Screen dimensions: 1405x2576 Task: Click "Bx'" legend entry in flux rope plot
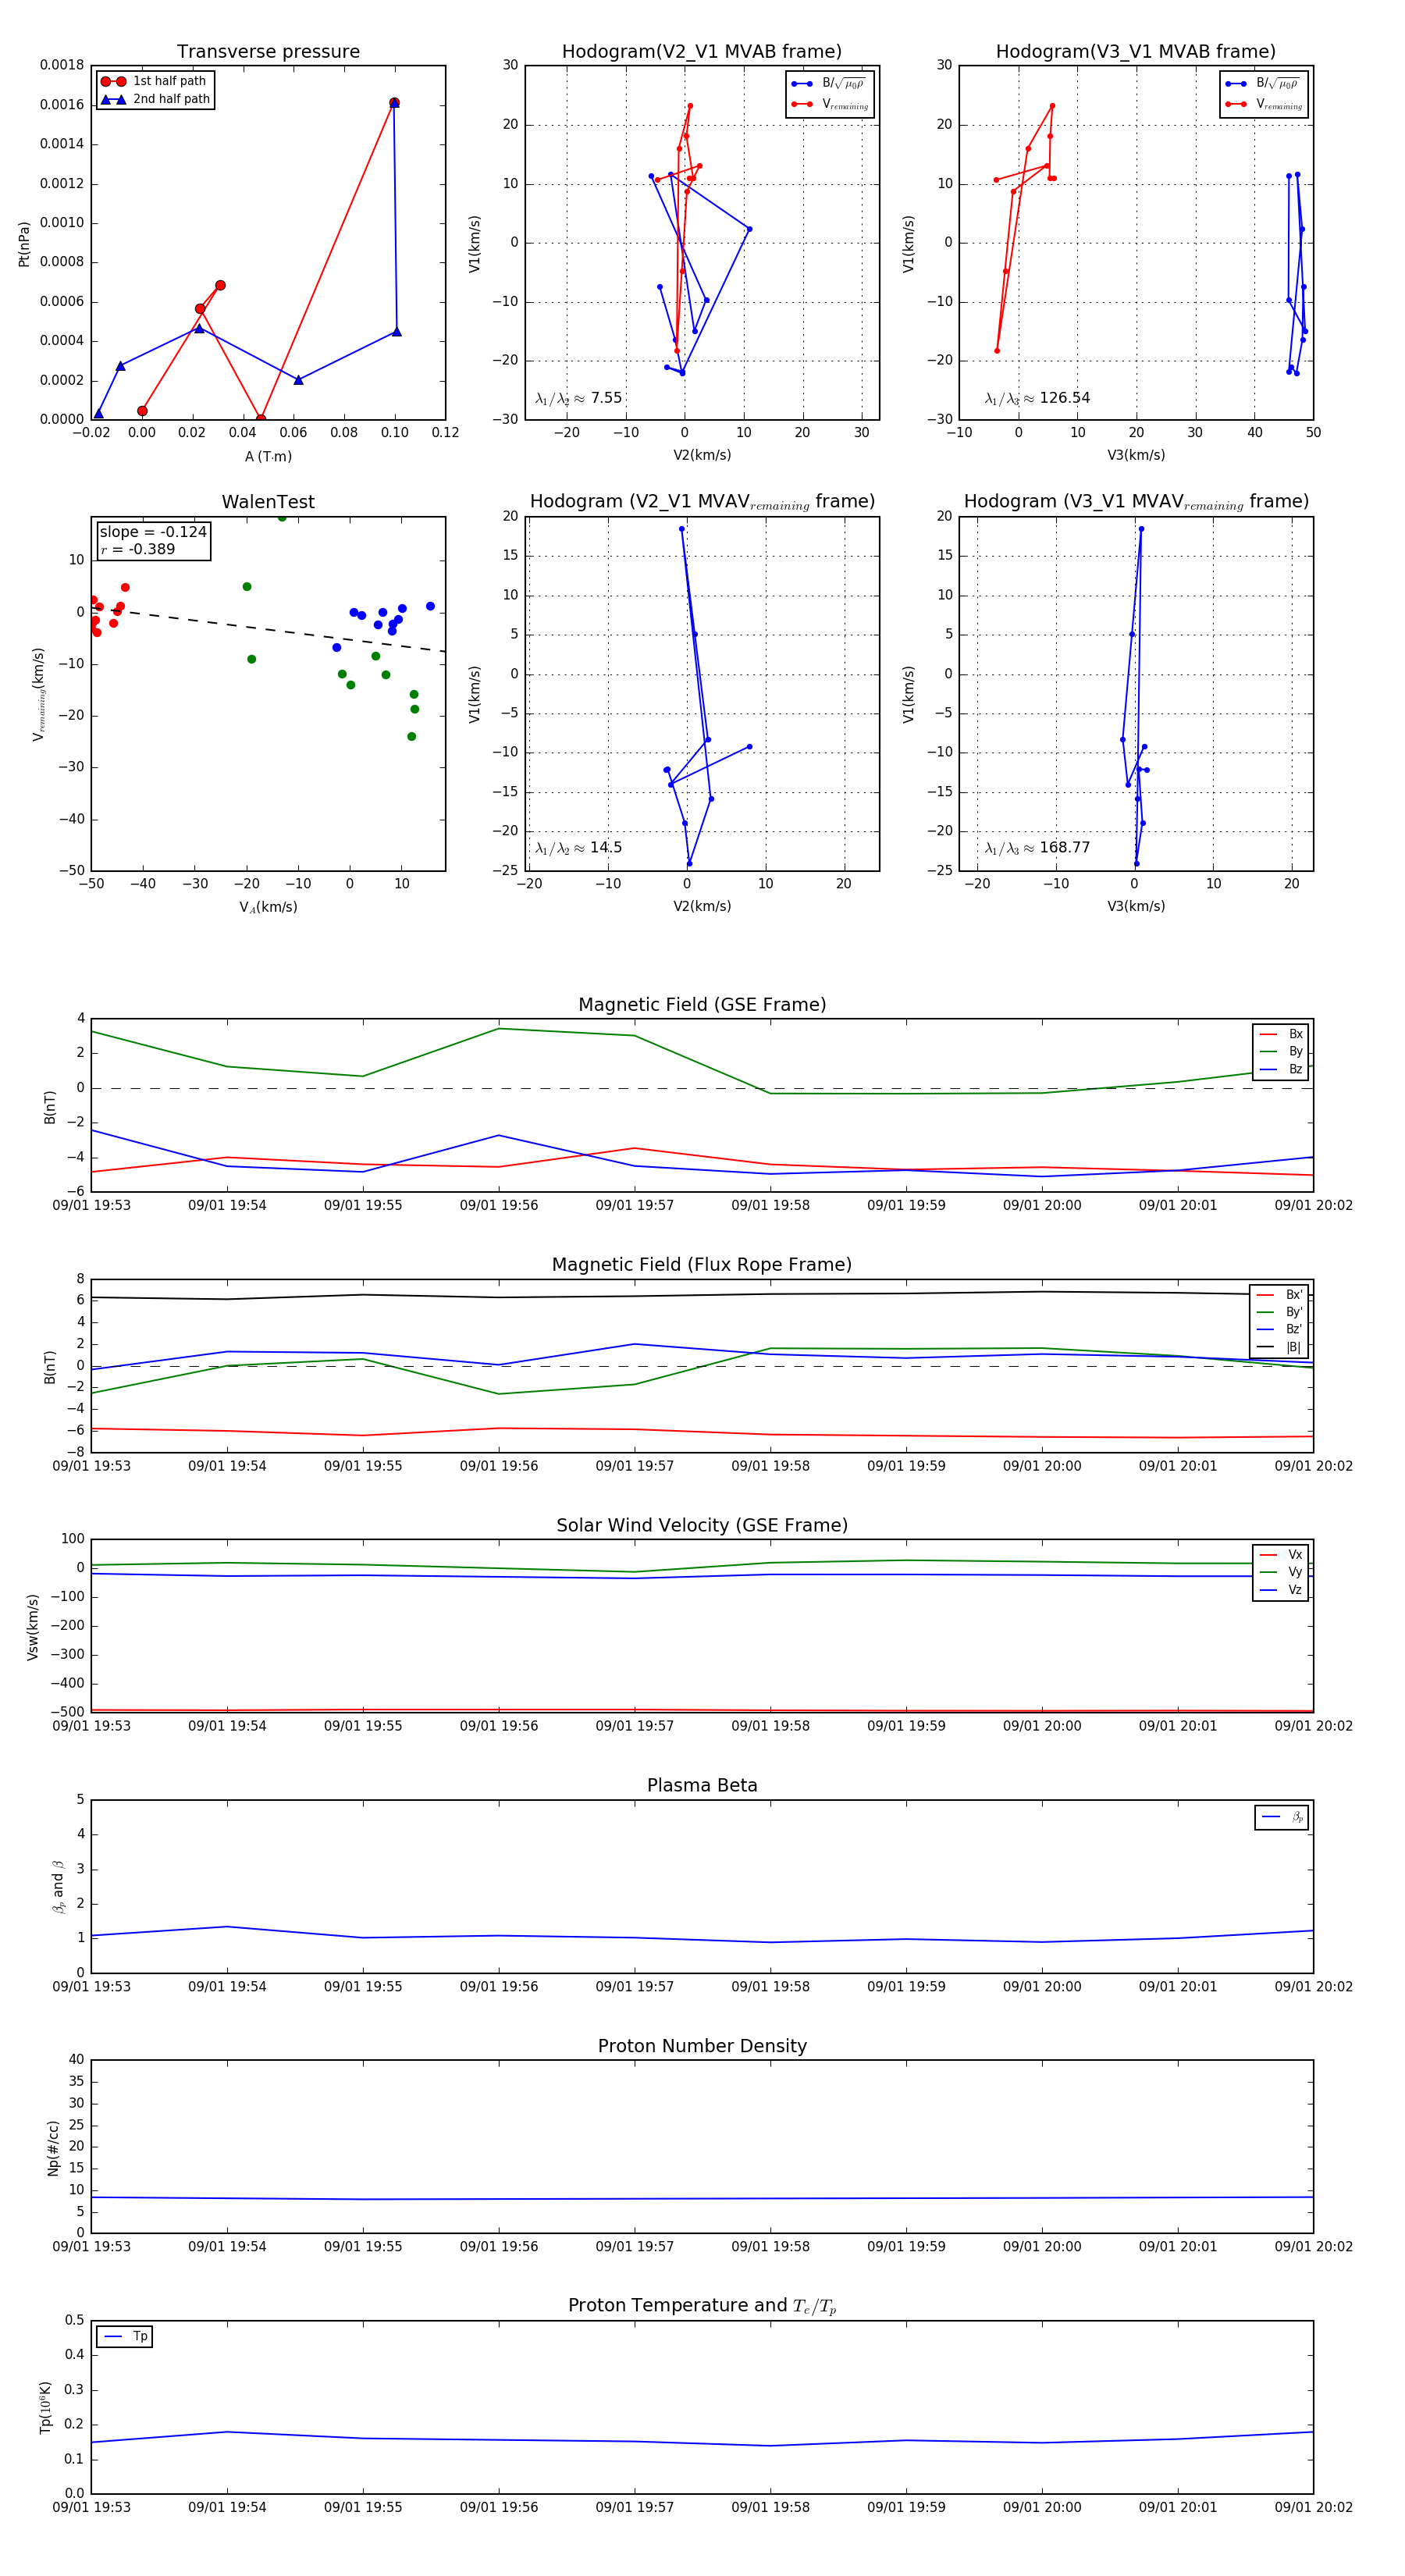click(1279, 1295)
